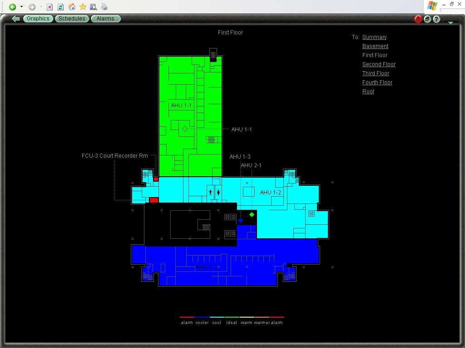Click the pop-out window icon

(427, 19)
